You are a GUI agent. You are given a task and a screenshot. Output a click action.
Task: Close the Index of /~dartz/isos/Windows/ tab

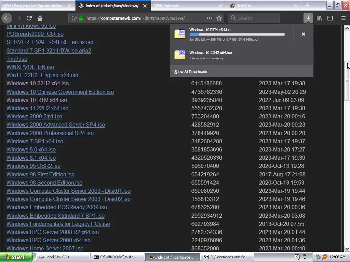coord(145,6)
